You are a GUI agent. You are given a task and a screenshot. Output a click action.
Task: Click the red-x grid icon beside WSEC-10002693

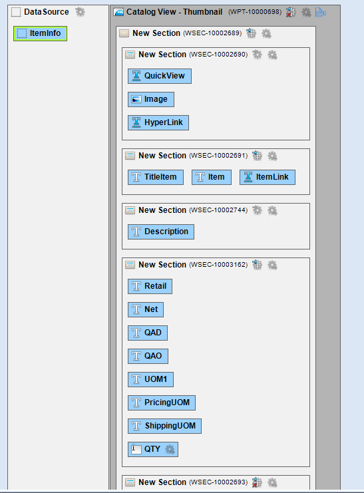(257, 482)
